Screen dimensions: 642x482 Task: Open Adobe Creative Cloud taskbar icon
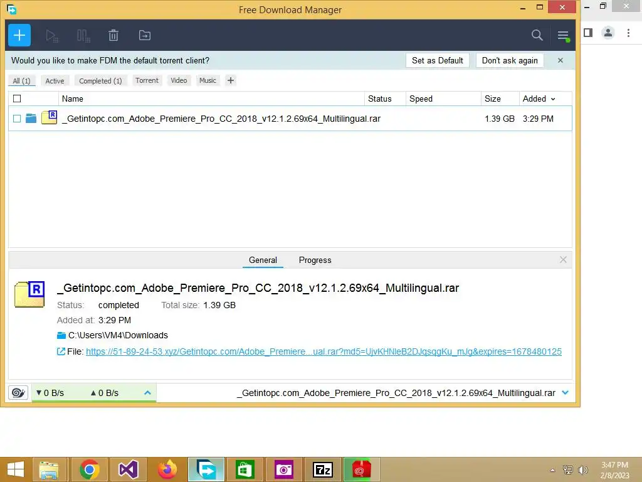(x=360, y=469)
